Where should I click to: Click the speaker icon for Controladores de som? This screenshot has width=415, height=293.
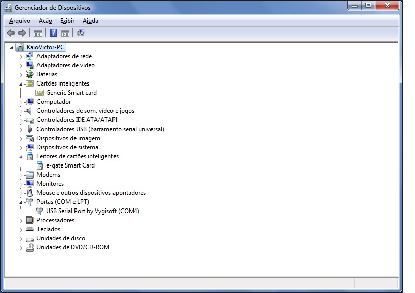tap(29, 111)
